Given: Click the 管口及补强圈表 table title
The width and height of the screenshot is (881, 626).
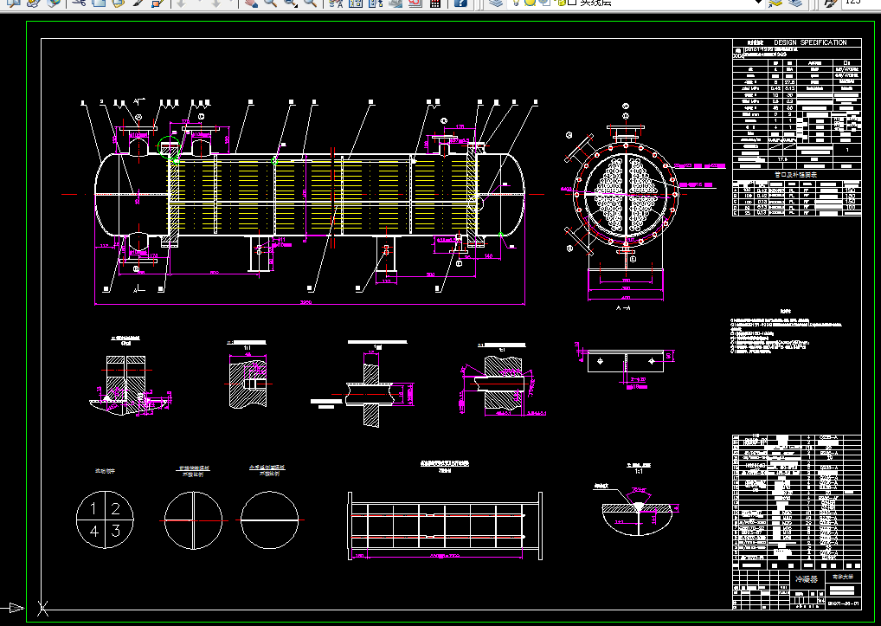Looking at the screenshot, I should pos(795,175).
